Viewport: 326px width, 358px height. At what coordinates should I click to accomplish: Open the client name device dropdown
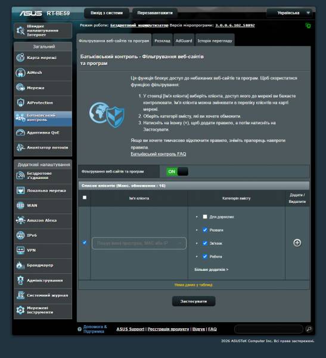pyautogui.click(x=139, y=243)
